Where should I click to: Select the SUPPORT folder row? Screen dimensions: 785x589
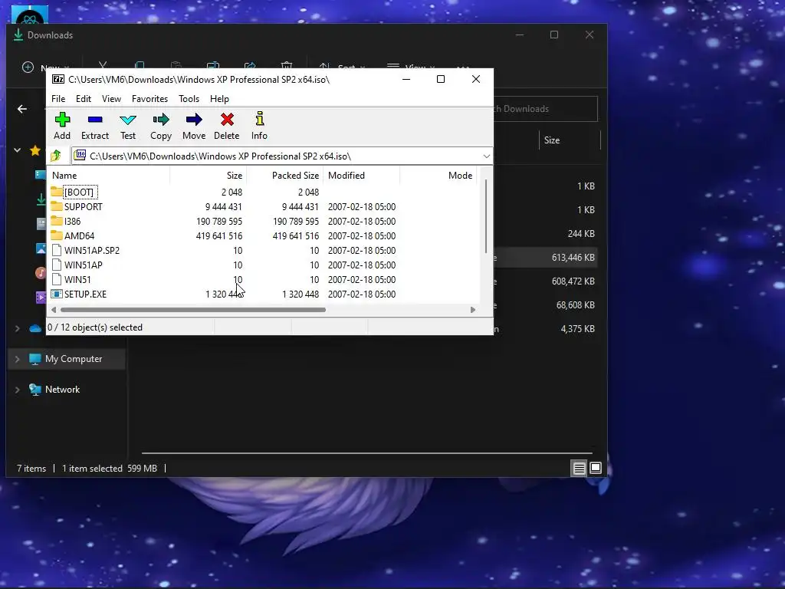click(x=262, y=207)
